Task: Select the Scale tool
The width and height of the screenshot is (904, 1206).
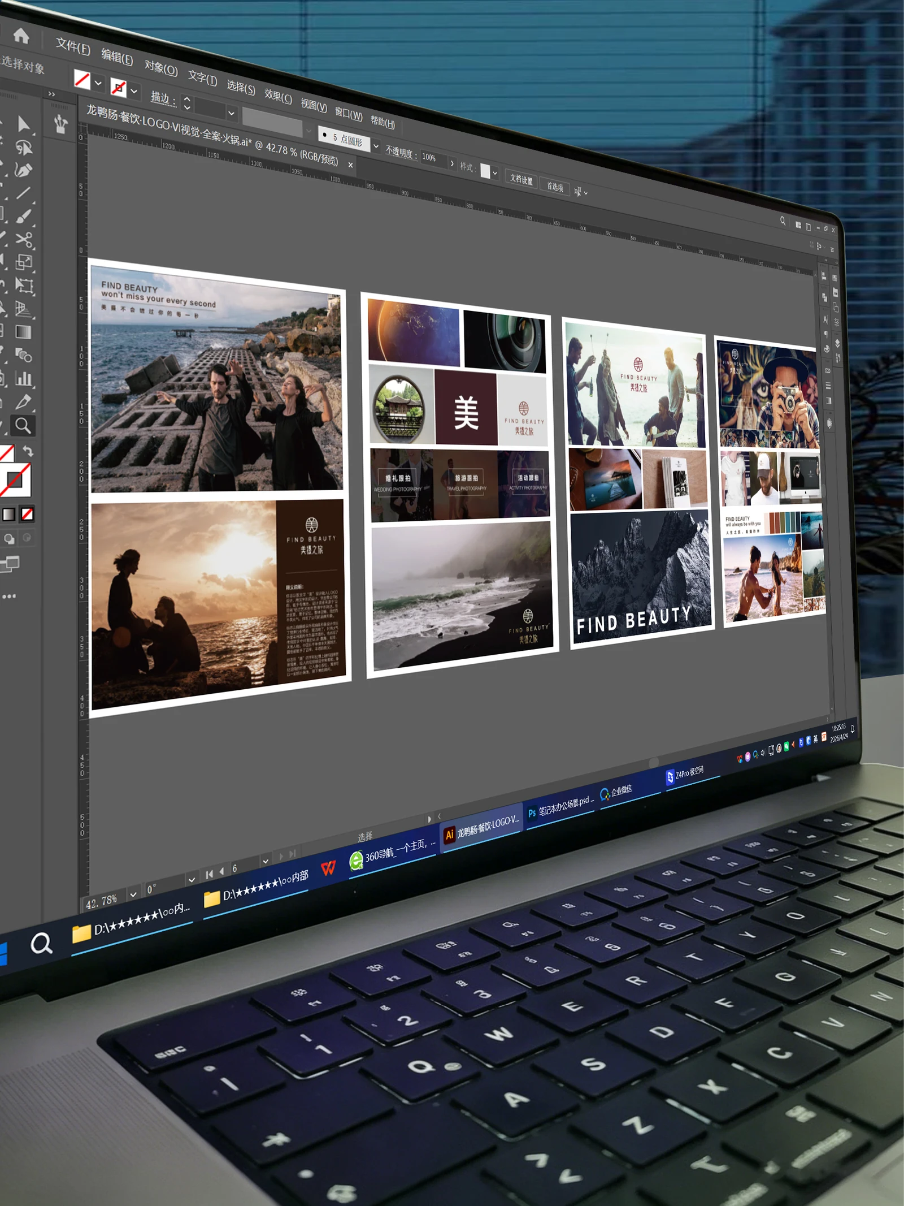Action: [24, 262]
